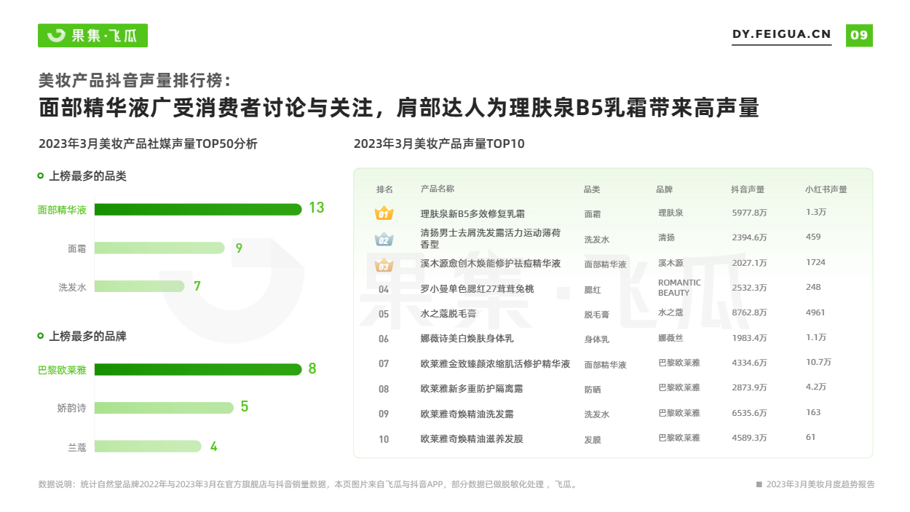The width and height of the screenshot is (910, 512).
Task: Click the category cell 发膜
Action: point(593,440)
